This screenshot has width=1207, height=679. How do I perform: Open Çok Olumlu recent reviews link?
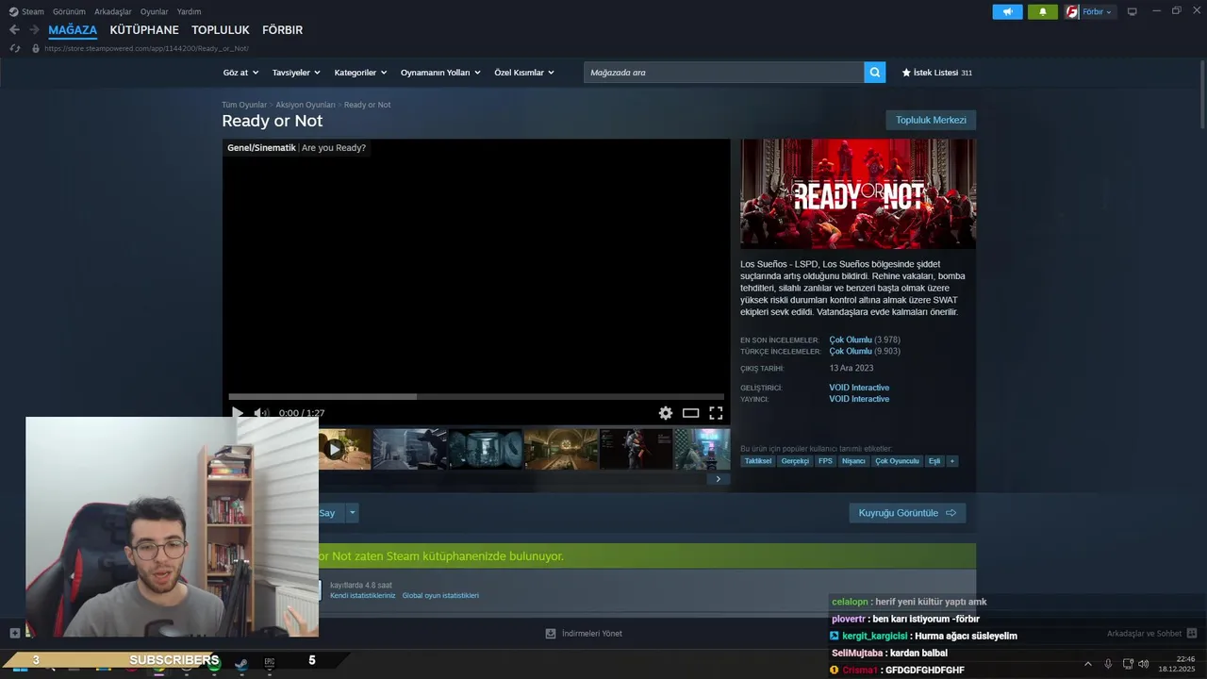(x=851, y=339)
